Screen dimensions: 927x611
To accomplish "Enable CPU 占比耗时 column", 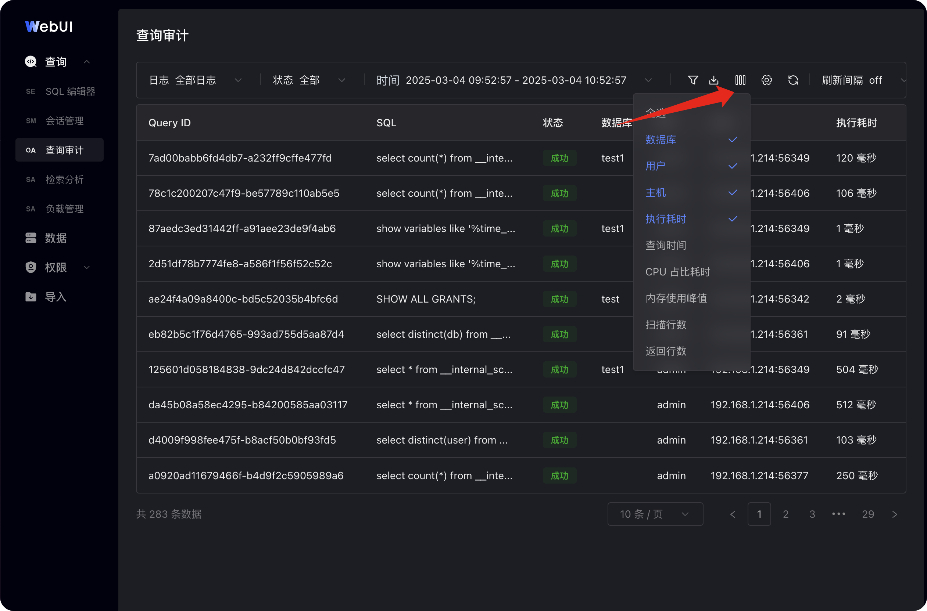I will pos(691,272).
